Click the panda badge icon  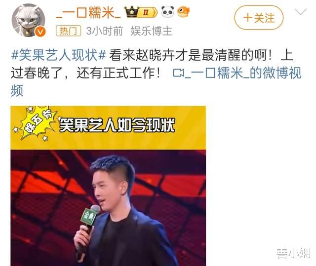(x=168, y=12)
